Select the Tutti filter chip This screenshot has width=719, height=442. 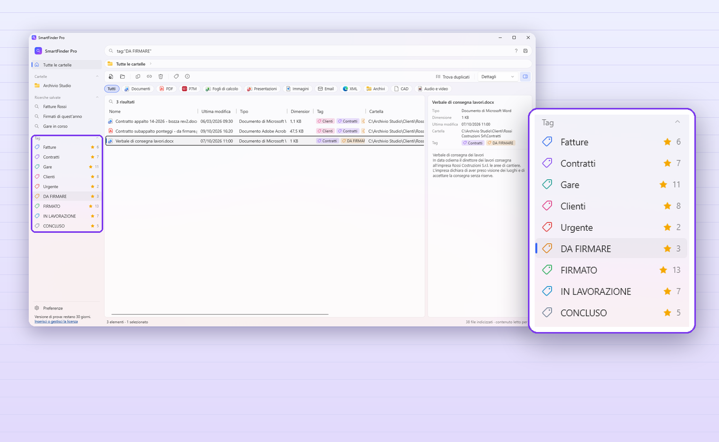(x=111, y=89)
